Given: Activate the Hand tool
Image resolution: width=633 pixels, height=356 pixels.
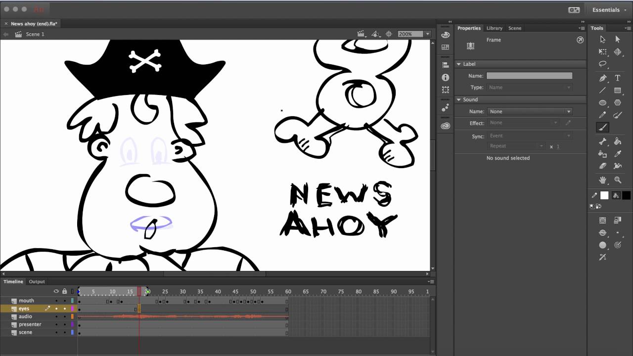Looking at the screenshot, I should pyautogui.click(x=603, y=180).
